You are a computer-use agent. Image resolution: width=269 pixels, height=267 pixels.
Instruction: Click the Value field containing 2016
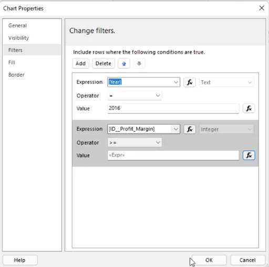(173, 108)
